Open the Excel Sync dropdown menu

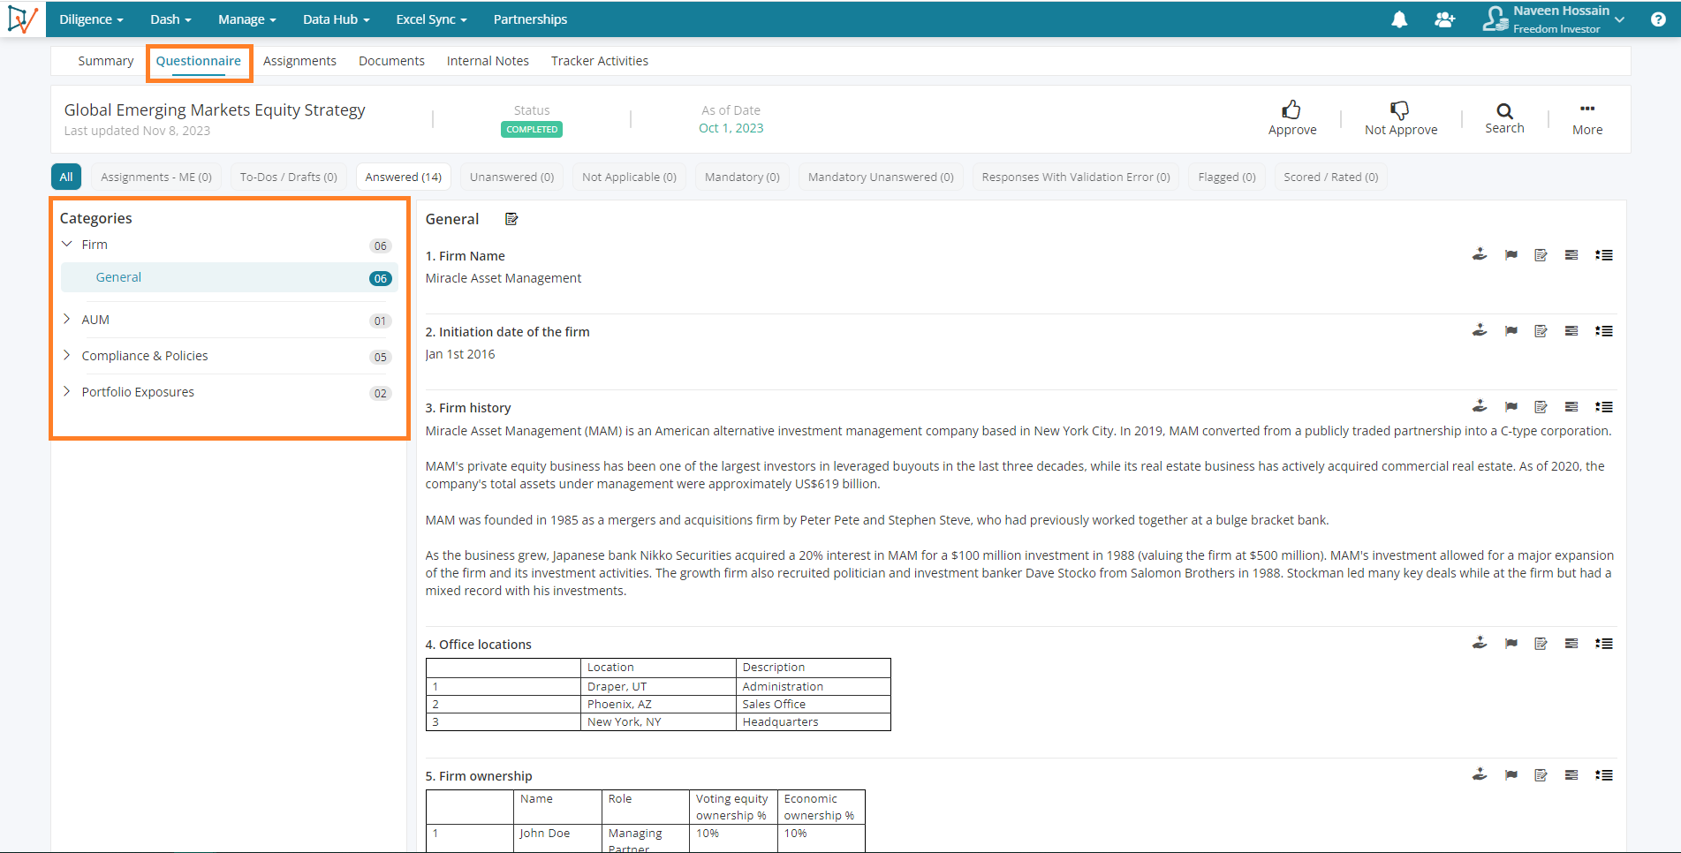pyautogui.click(x=431, y=19)
